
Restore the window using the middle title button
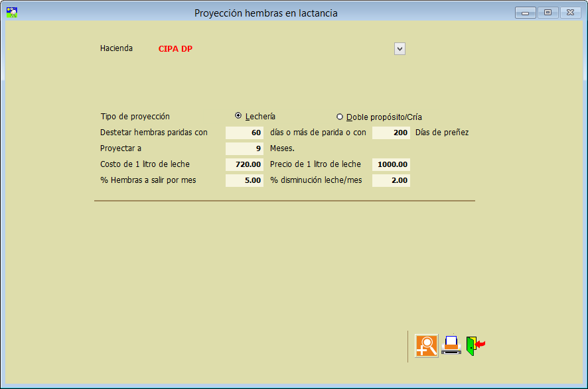pyautogui.click(x=548, y=13)
